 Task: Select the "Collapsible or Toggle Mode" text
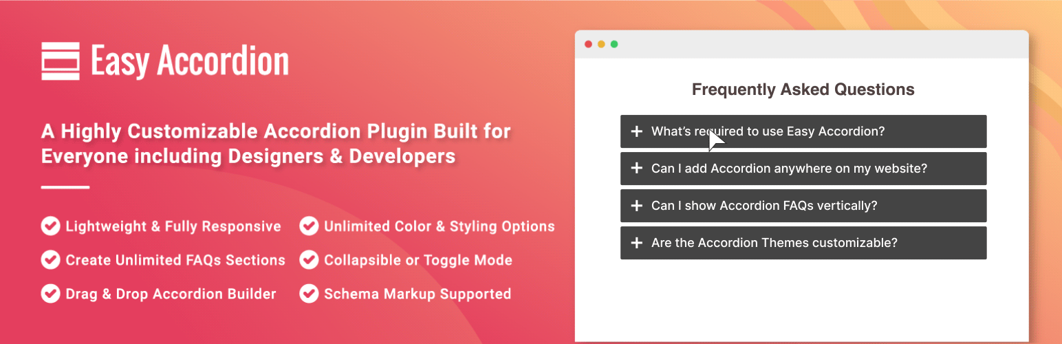[418, 260]
